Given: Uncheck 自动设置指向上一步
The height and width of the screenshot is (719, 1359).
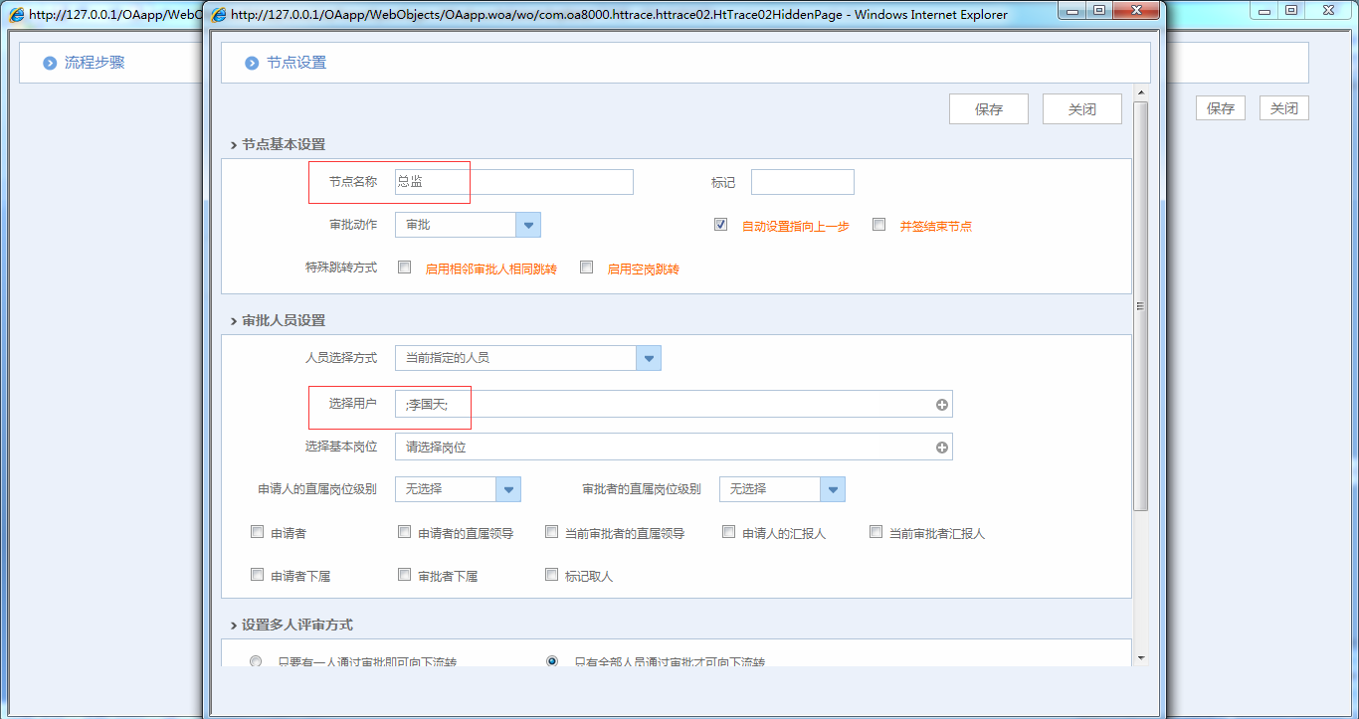Looking at the screenshot, I should (x=720, y=224).
